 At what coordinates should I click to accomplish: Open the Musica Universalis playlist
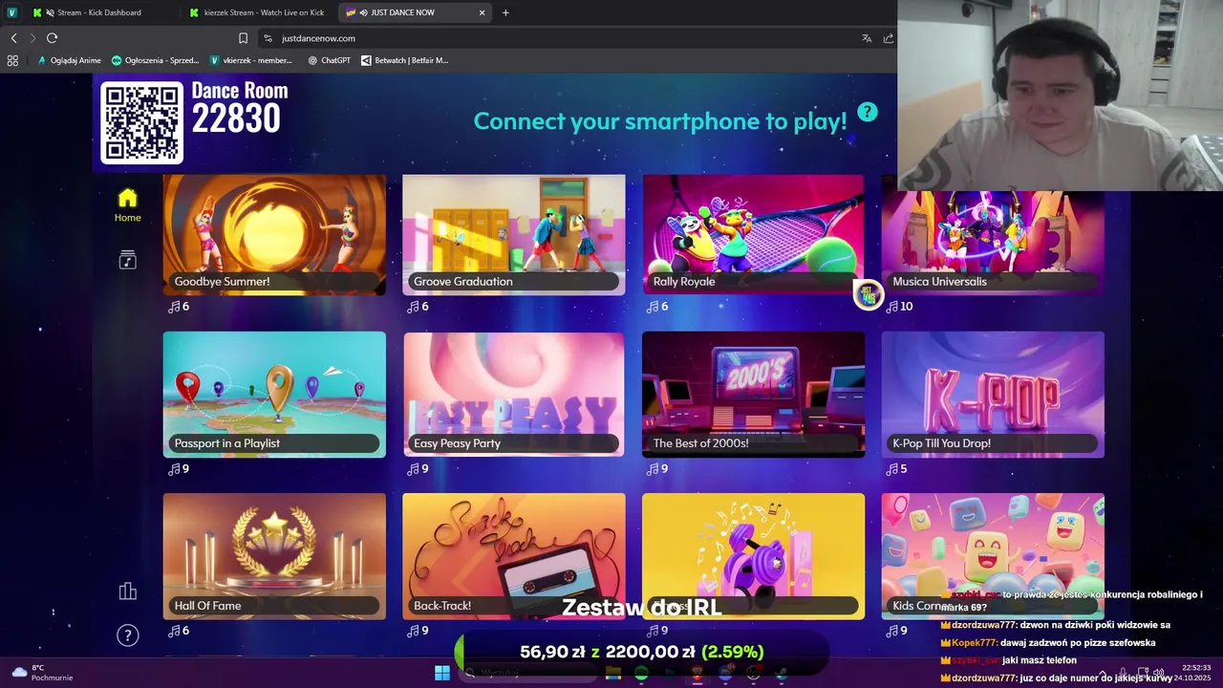(993, 241)
